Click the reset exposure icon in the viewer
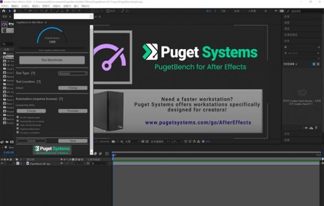Image resolution: width=324 pixels, height=206 pixels. (203, 142)
